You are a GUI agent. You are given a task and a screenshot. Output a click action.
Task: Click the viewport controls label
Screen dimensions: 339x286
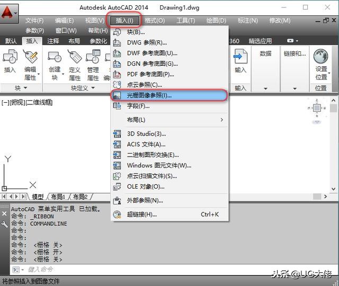click(27, 102)
